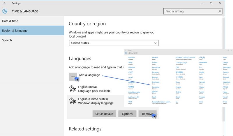Open the Date & time section
The image size is (233, 136).
coord(32,21)
